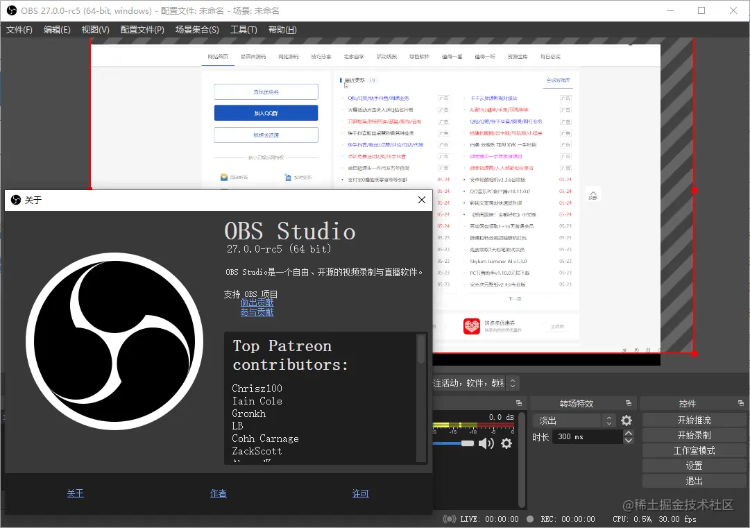750x528 pixels.
Task: Click the Top Patreon contributors heading
Action: coord(290,355)
